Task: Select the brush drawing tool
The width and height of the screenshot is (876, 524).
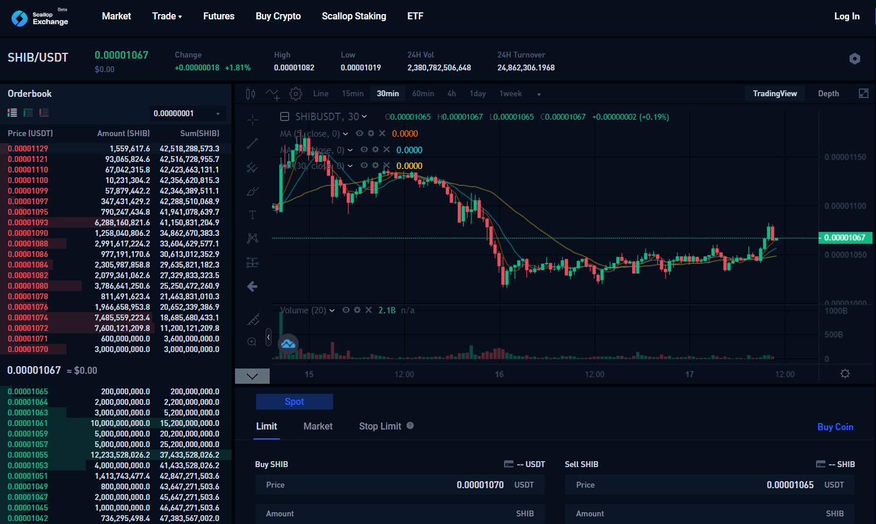Action: [253, 191]
